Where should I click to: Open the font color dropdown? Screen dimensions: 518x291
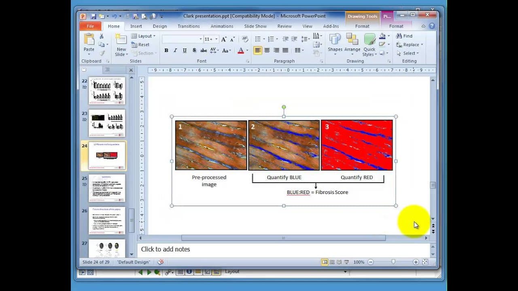click(x=247, y=51)
